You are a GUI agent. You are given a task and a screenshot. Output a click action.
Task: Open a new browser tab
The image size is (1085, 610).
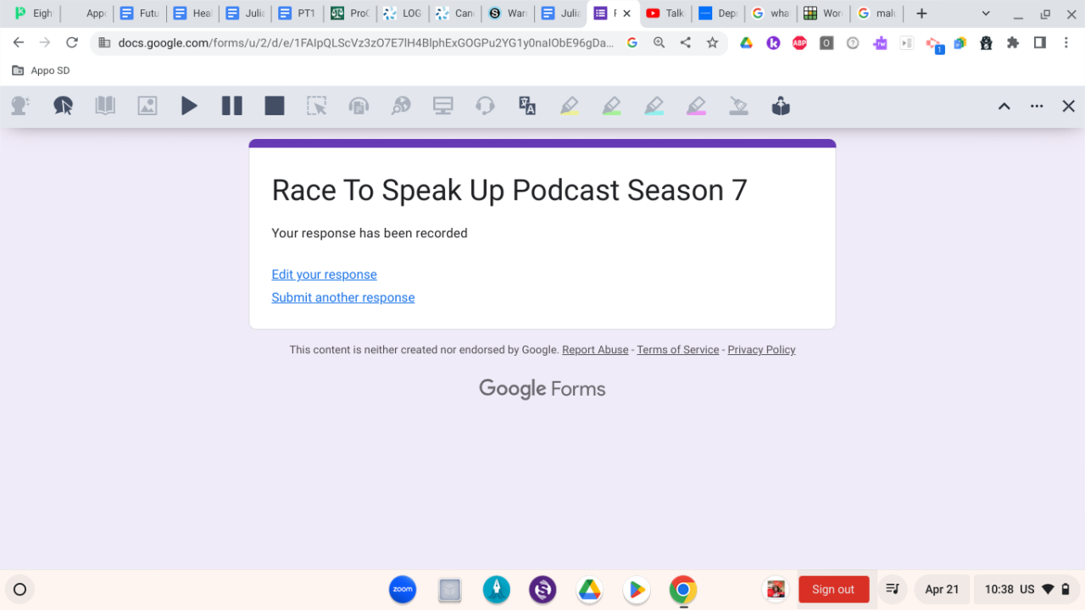tap(921, 14)
